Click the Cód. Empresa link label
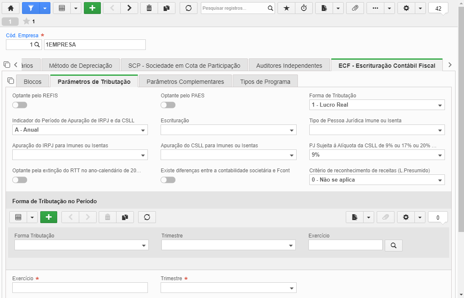The width and height of the screenshot is (464, 298). tap(22, 36)
